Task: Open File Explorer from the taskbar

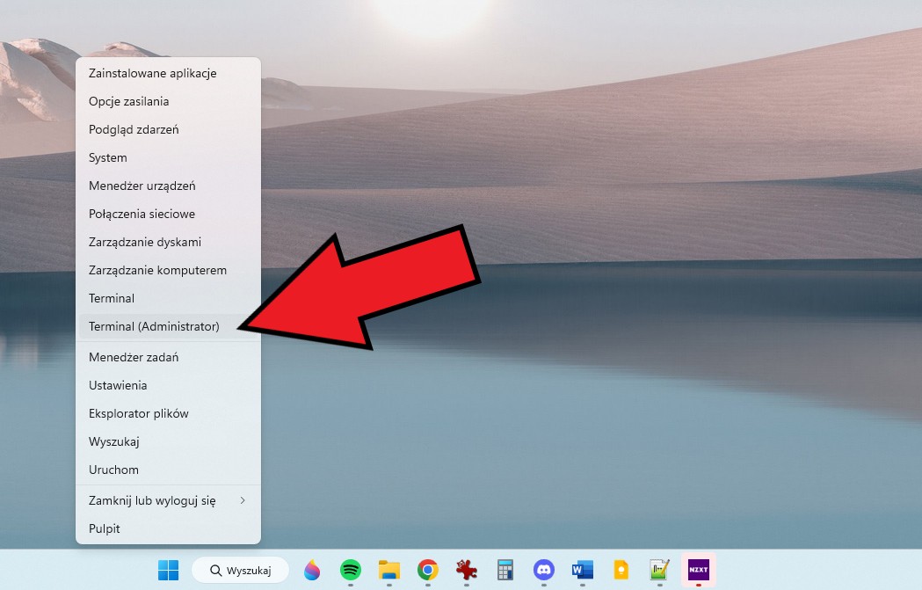Action: click(x=388, y=570)
